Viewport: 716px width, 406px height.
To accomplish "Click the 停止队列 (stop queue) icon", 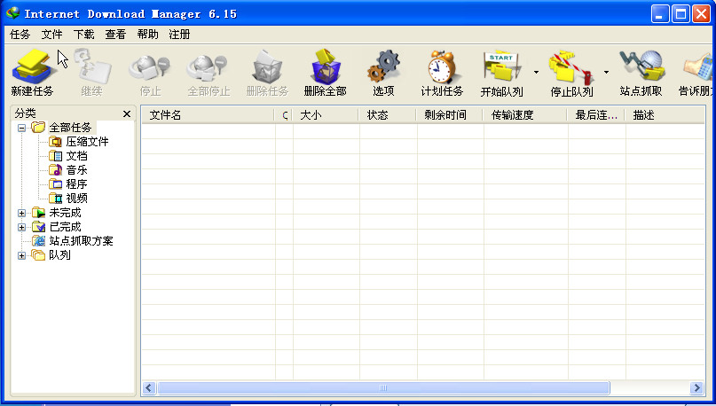I will pyautogui.click(x=571, y=72).
